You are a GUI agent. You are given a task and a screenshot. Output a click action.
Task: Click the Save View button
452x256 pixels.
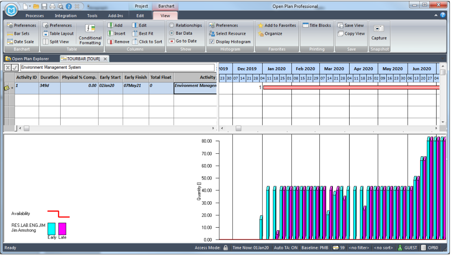coord(350,25)
